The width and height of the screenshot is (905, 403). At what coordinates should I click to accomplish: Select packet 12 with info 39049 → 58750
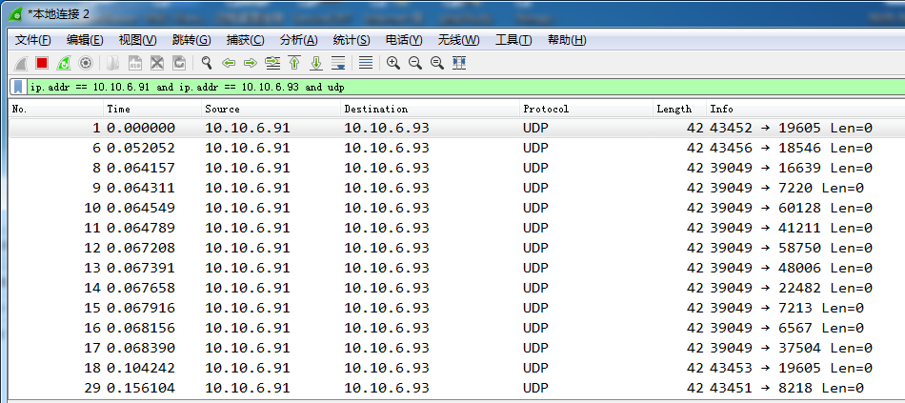coord(457,248)
